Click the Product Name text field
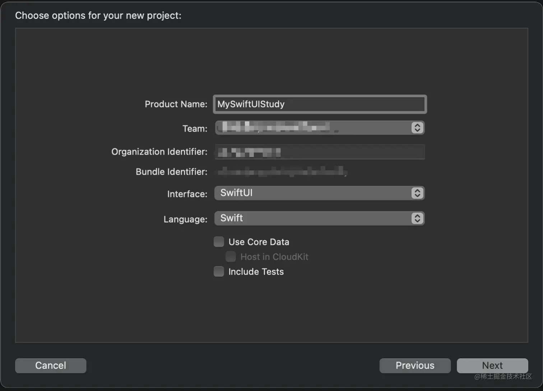This screenshot has height=391, width=543. [x=320, y=104]
